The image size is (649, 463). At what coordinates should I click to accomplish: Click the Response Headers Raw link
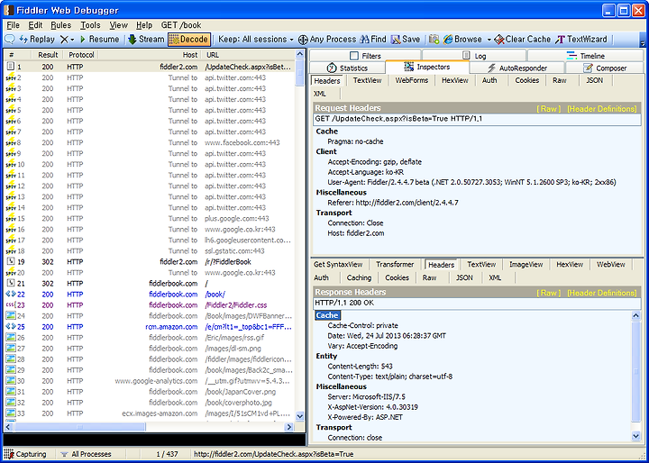click(548, 293)
